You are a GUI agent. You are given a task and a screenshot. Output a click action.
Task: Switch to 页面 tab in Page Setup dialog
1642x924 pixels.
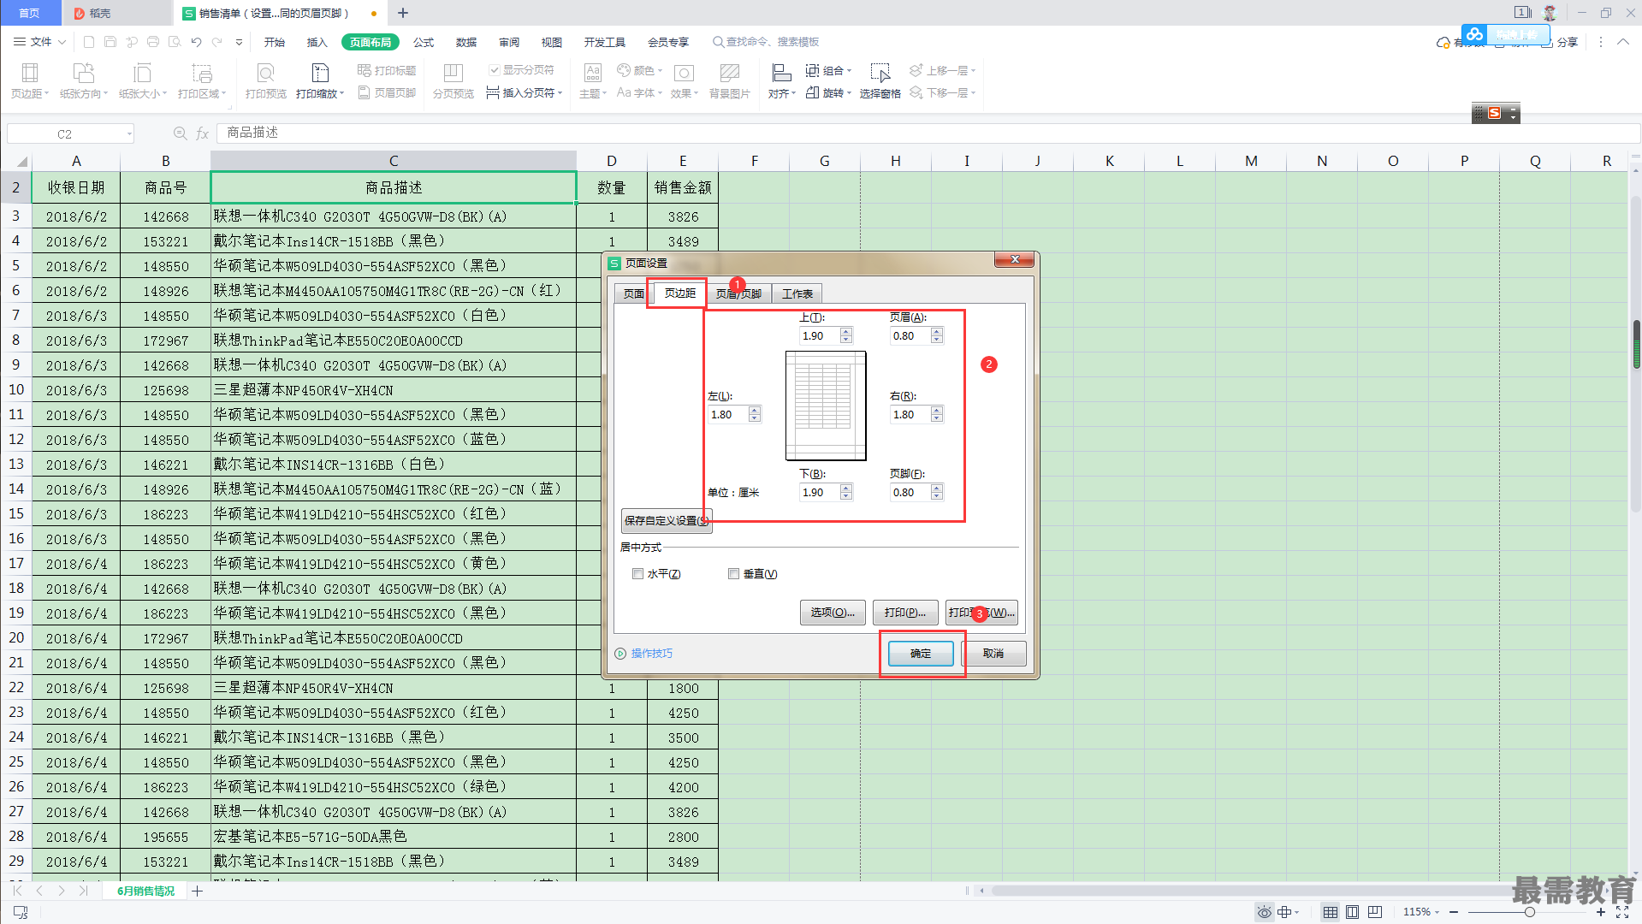coord(633,293)
